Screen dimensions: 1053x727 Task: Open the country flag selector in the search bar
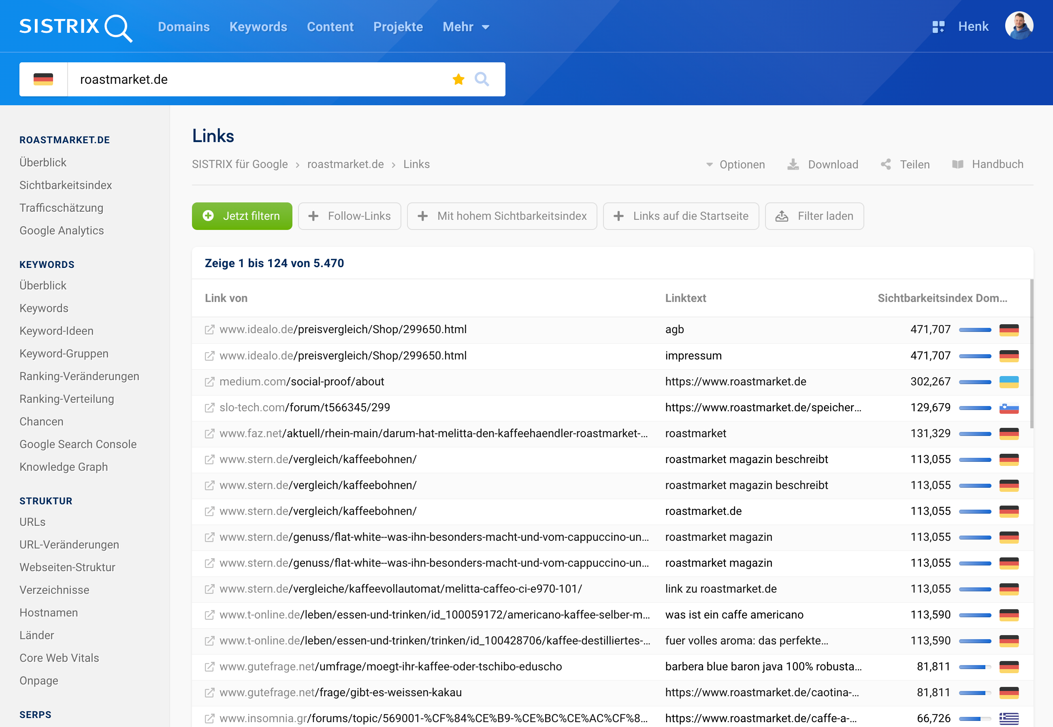click(43, 79)
